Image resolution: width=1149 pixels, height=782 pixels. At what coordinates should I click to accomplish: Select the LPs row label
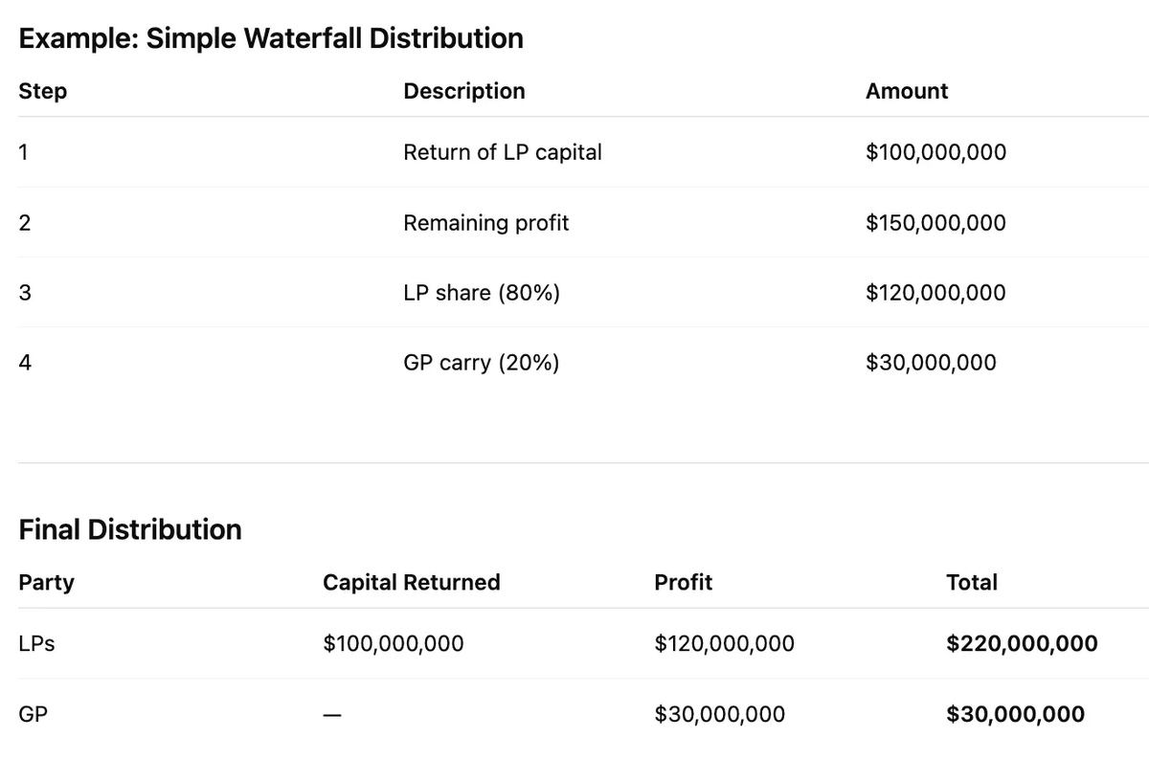[36, 644]
